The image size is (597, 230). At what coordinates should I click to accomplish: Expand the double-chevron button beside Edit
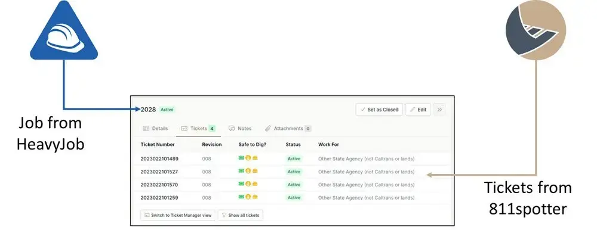(439, 110)
